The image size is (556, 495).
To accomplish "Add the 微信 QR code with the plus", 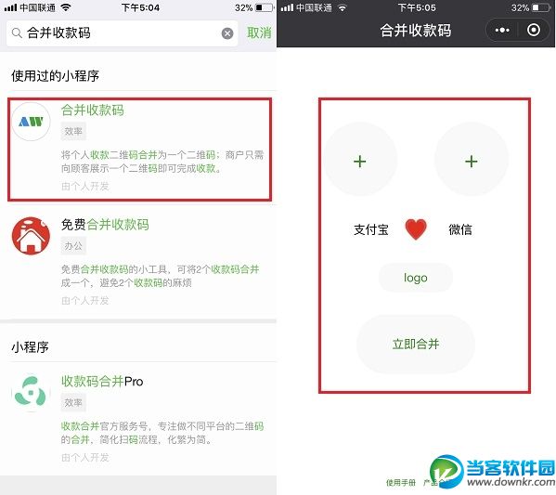I will click(x=472, y=159).
